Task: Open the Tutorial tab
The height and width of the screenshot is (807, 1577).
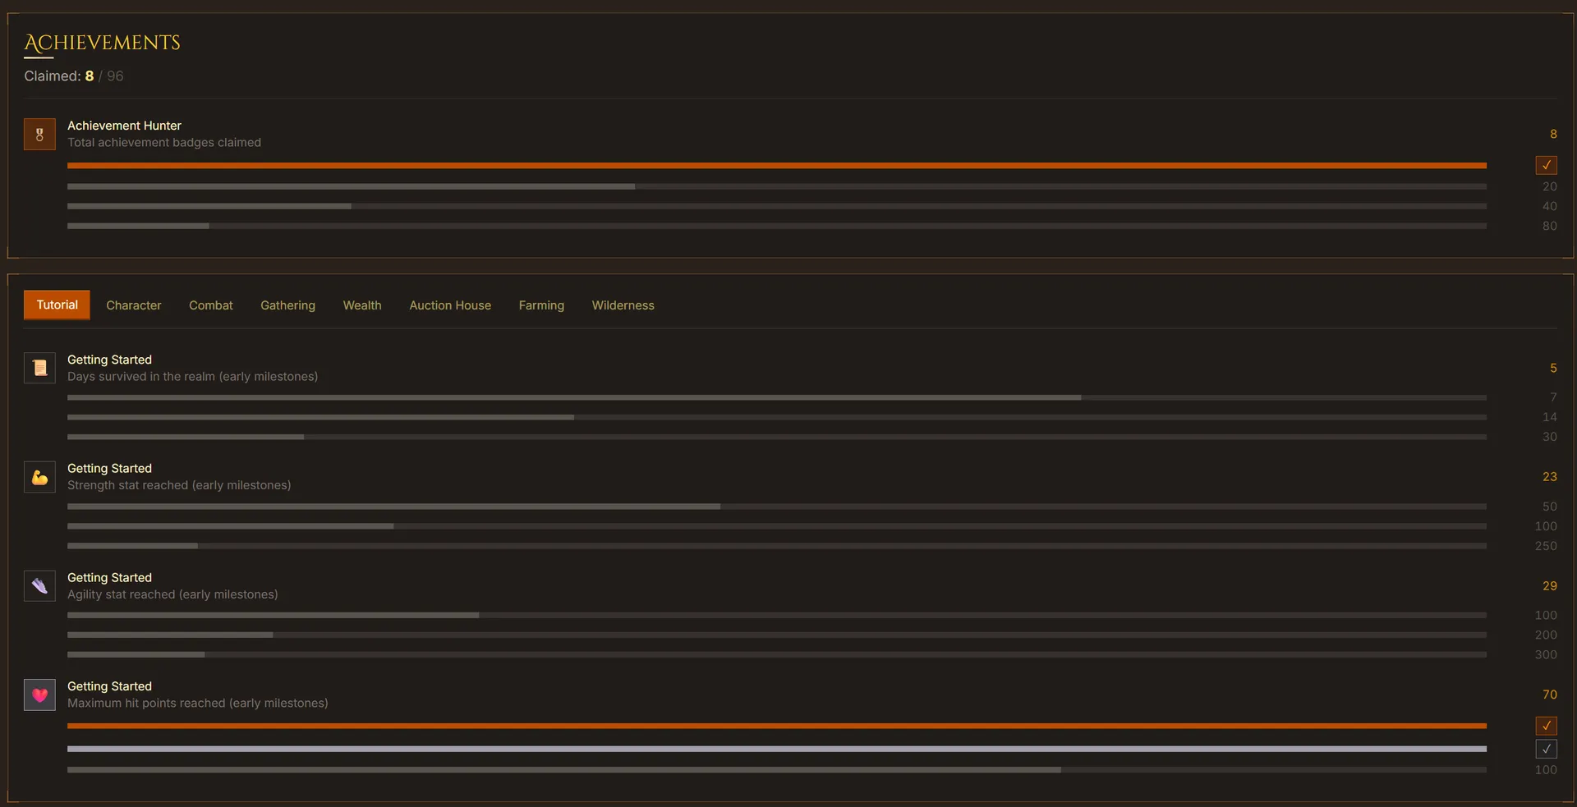Action: (x=57, y=305)
